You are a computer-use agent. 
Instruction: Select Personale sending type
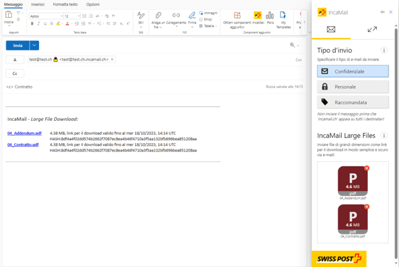(x=353, y=87)
